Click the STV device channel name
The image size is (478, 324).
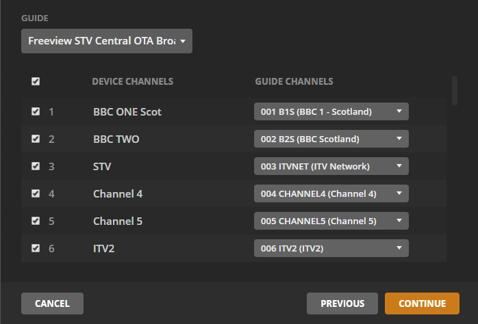click(x=102, y=166)
